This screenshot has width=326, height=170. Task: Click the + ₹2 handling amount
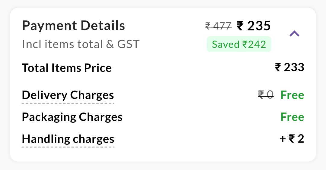point(292,139)
